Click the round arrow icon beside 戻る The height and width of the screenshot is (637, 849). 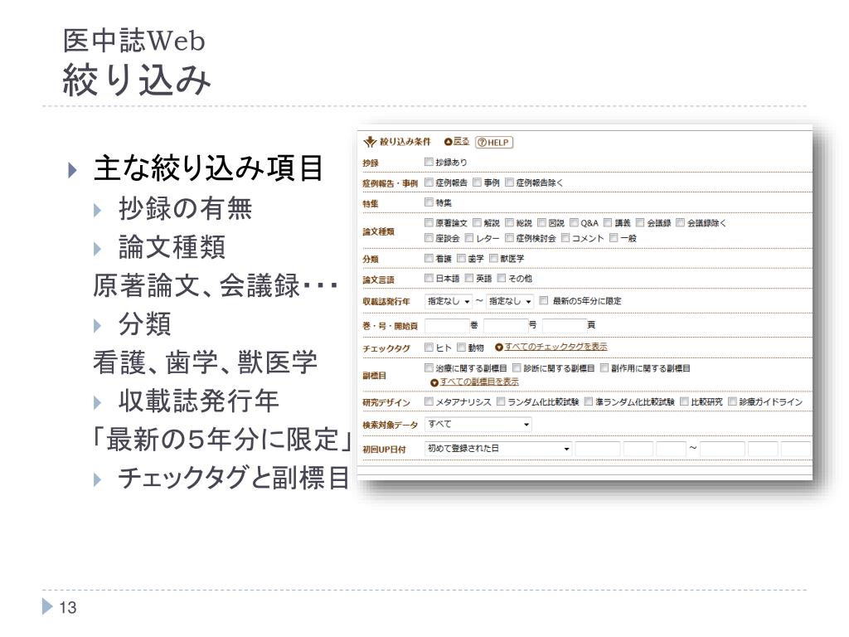tap(448, 142)
